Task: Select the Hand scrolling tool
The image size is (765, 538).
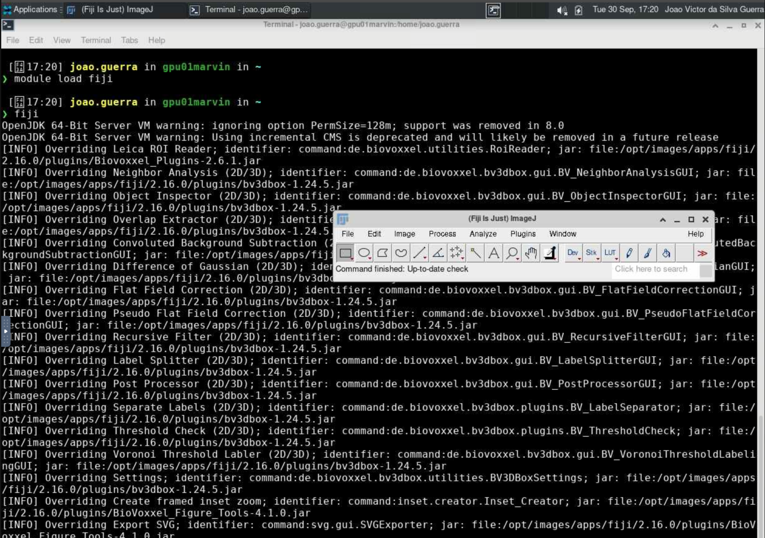Action: pyautogui.click(x=531, y=253)
